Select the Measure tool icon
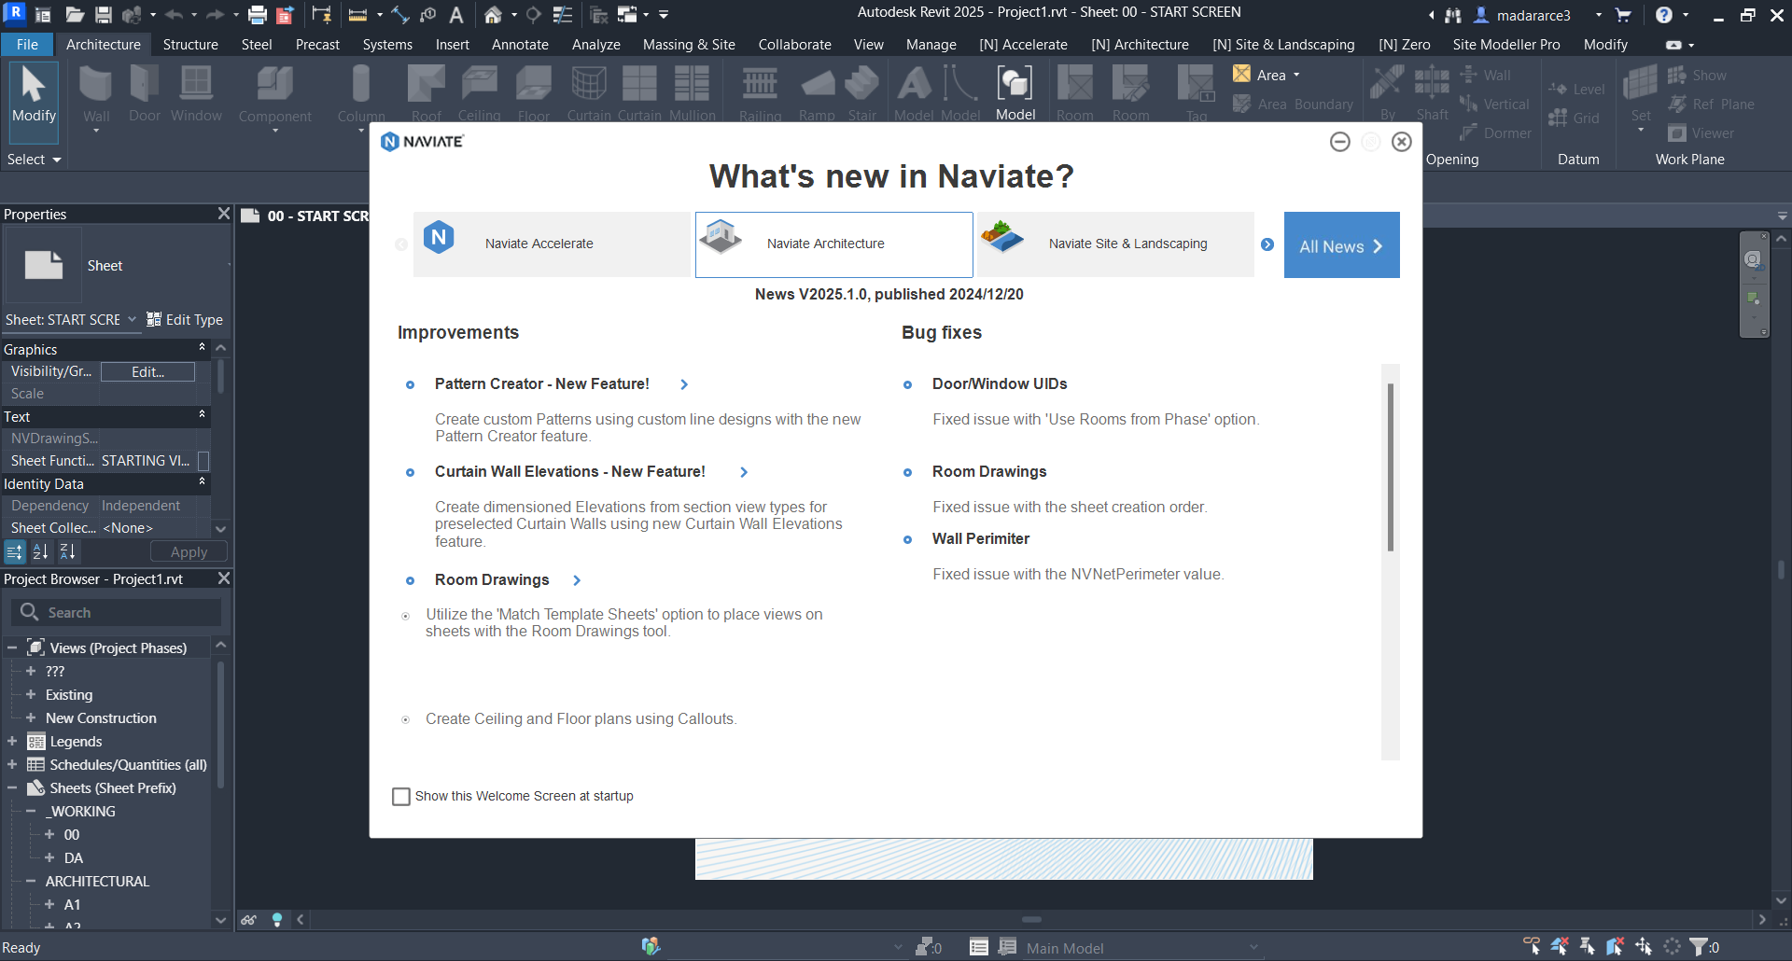This screenshot has height=961, width=1792. tap(357, 15)
